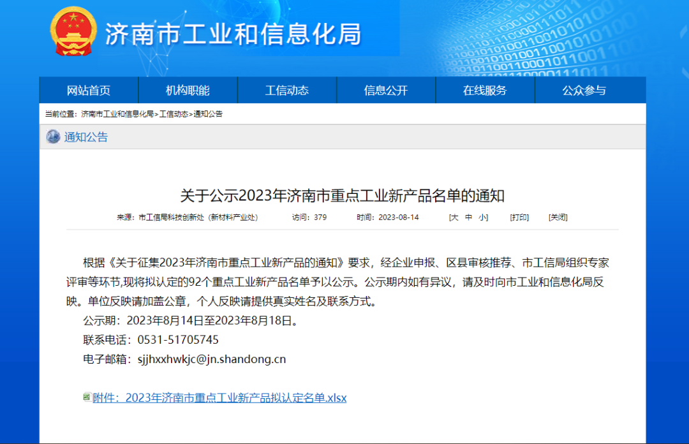Image resolution: width=689 pixels, height=444 pixels.
Task: Open the 在线服务 navigation item
Action: (485, 91)
